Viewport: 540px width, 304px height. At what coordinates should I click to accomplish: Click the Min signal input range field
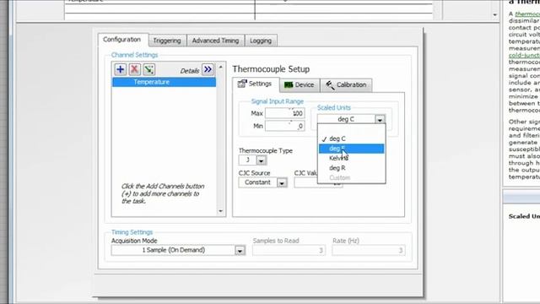tap(284, 126)
